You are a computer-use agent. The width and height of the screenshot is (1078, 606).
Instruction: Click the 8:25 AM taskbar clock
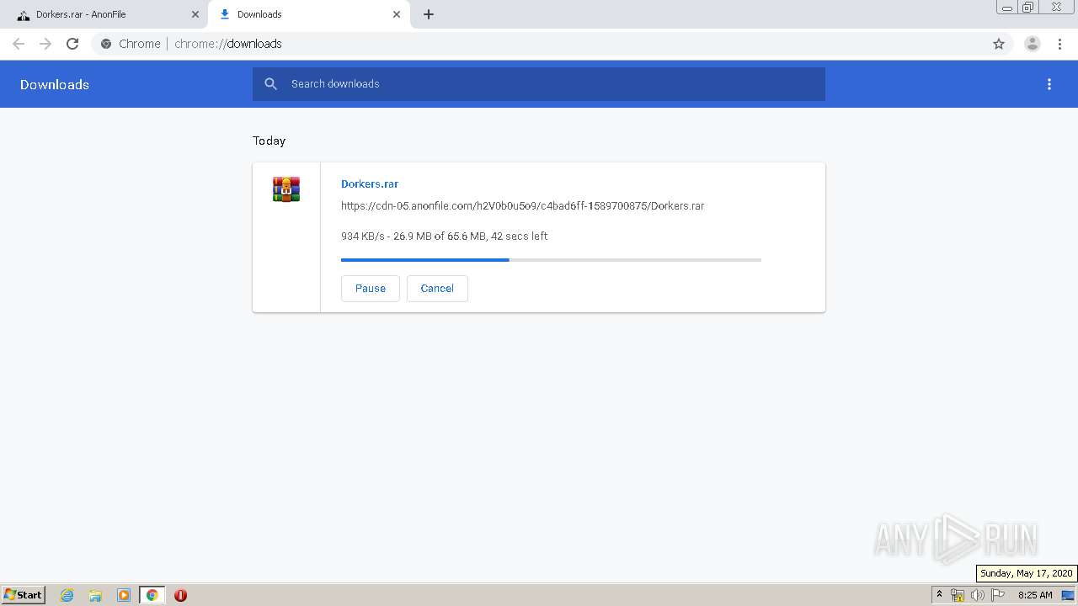point(1035,595)
